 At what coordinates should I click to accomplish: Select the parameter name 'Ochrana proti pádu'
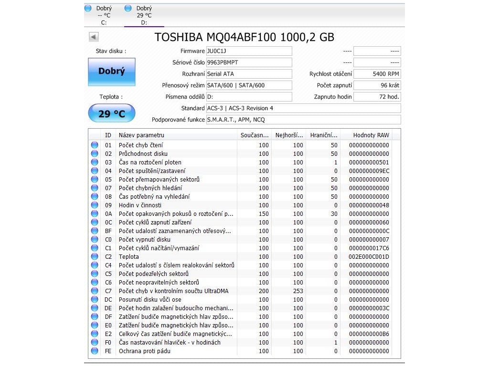144,351
